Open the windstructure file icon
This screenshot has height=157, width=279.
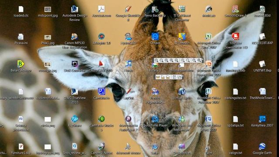tap(21, 92)
